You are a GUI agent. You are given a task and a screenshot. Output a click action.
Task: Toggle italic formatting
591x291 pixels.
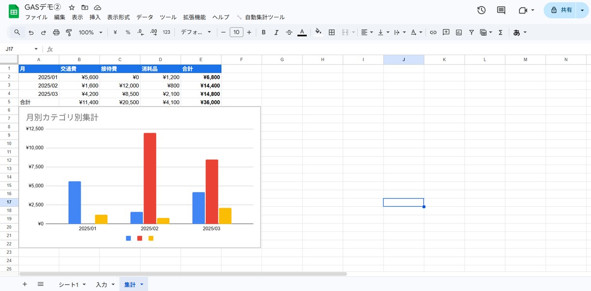[x=277, y=32]
